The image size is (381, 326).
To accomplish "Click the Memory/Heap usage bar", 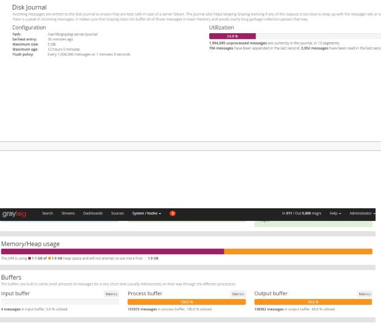I will (x=187, y=252).
